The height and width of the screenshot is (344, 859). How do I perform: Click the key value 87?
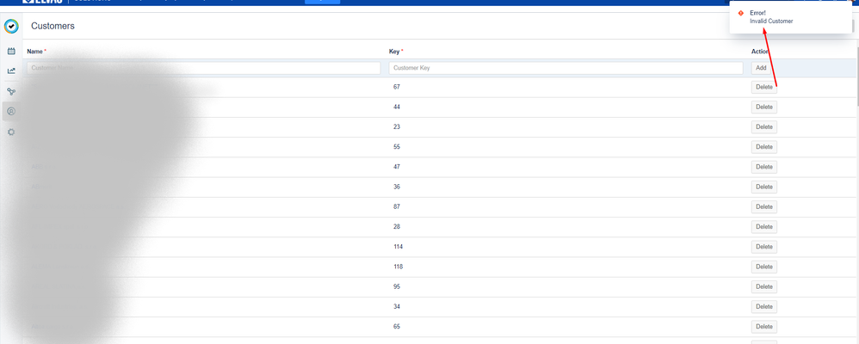(397, 206)
